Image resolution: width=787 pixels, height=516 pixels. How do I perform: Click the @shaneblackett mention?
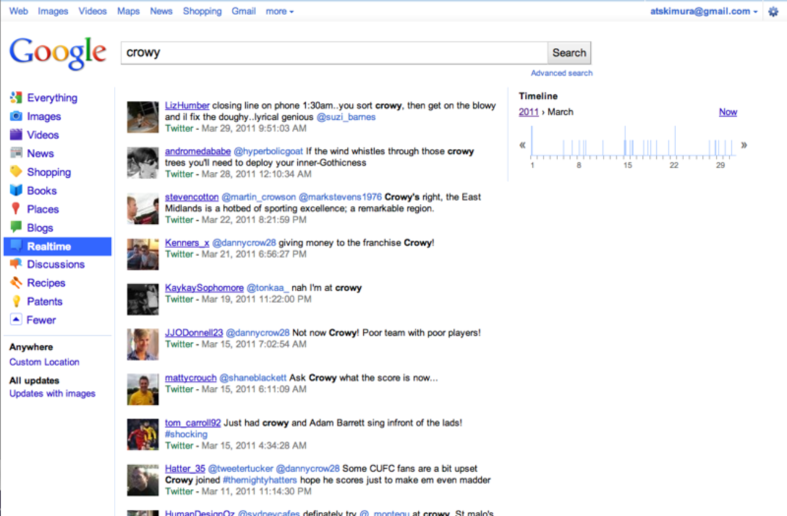tap(253, 377)
